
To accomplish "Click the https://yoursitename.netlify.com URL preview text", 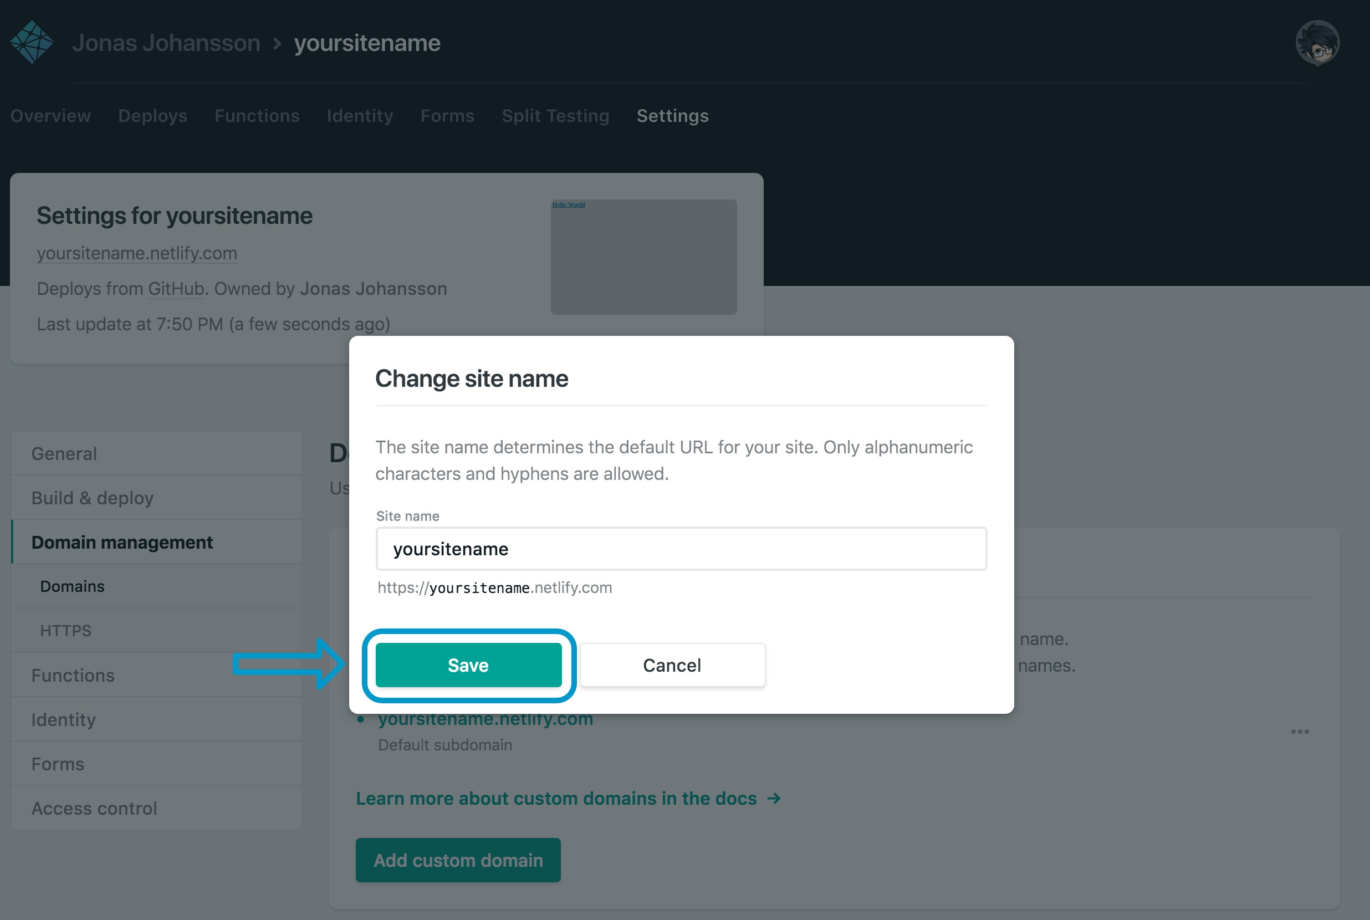I will point(494,587).
